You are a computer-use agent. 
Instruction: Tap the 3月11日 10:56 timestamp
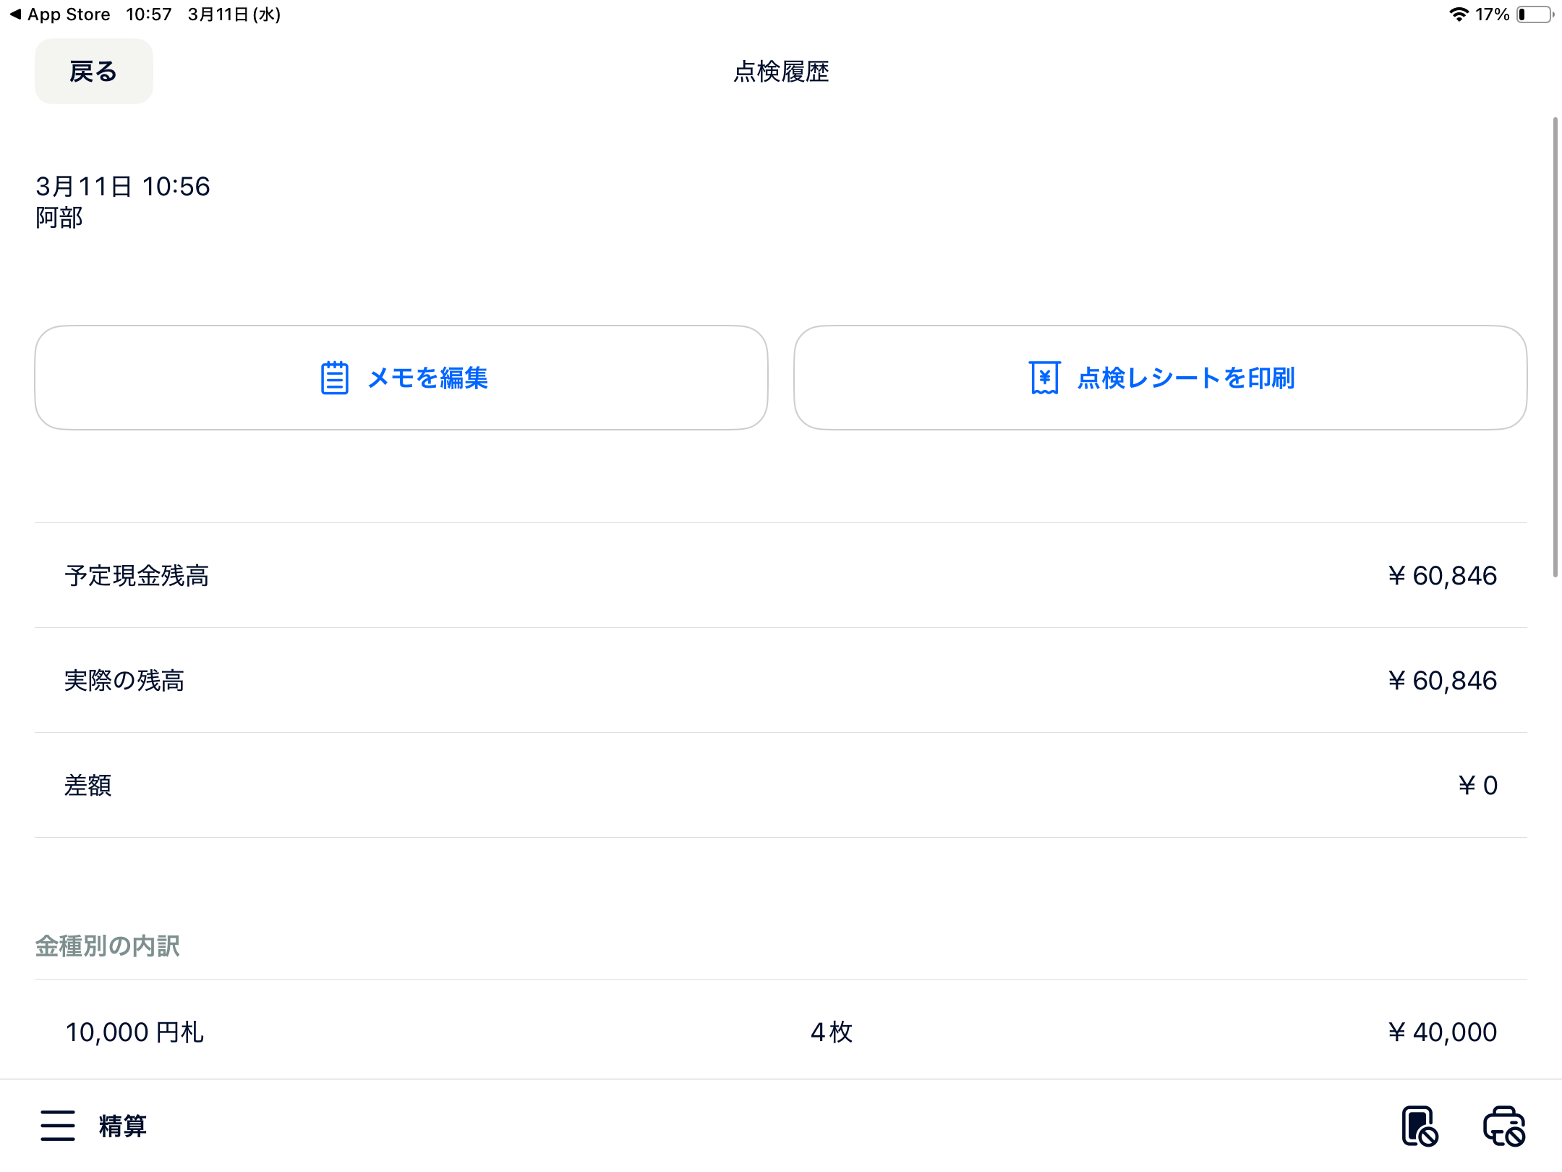[123, 187]
